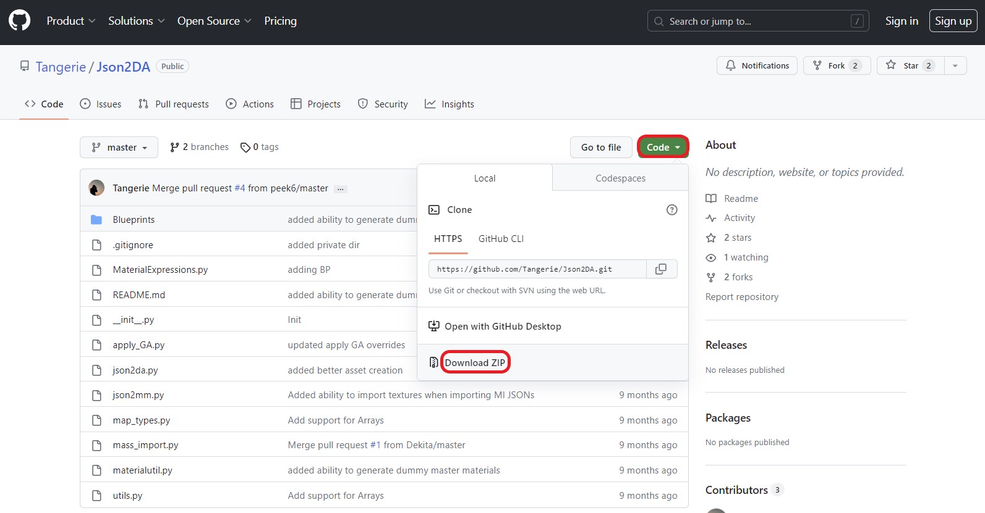Open the Star lists dropdown arrow
This screenshot has height=513, width=985.
955,65
